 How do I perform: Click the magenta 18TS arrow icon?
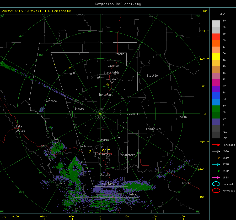216,178
